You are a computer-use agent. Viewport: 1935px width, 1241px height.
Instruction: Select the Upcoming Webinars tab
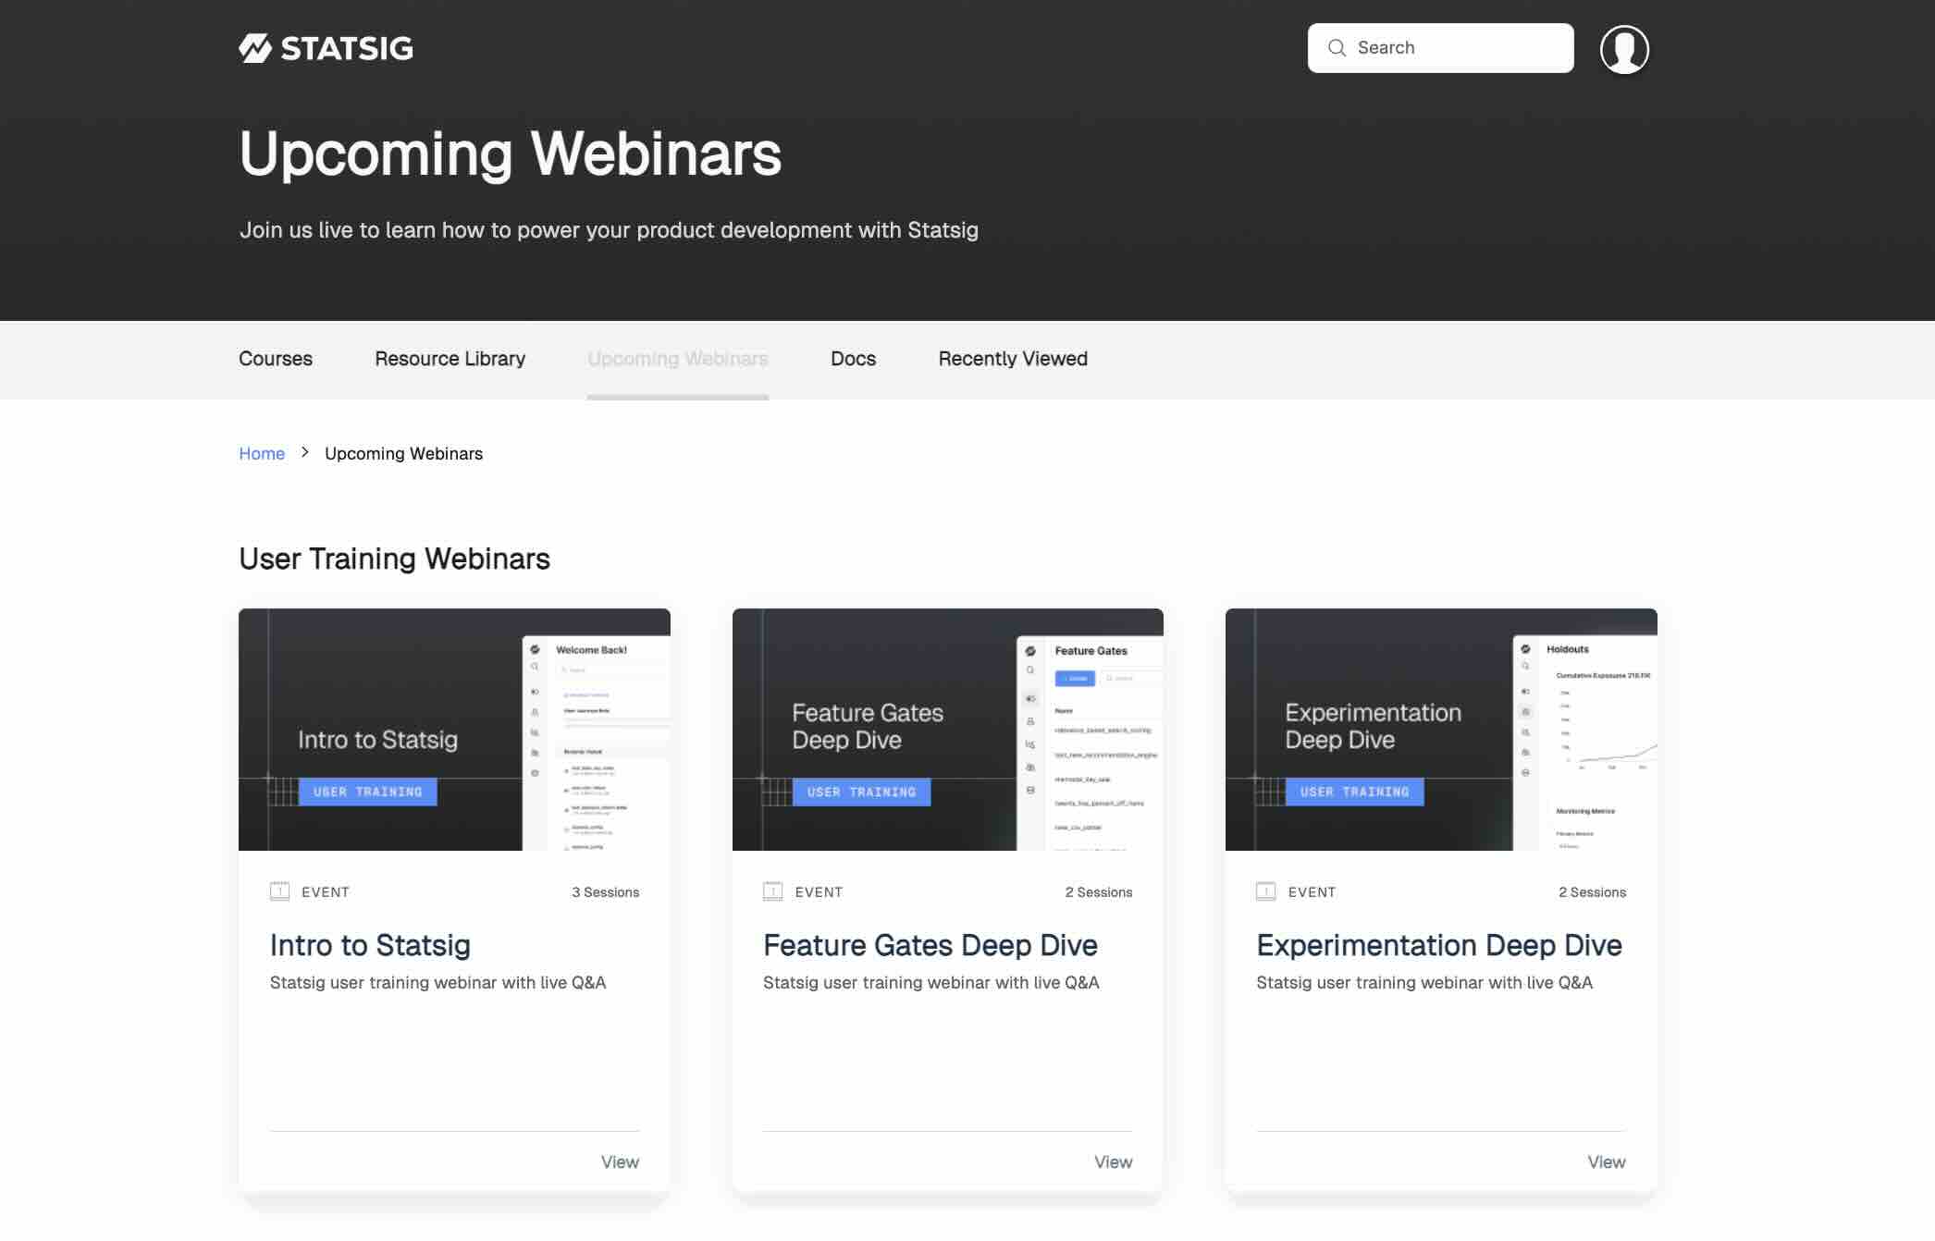coord(678,359)
